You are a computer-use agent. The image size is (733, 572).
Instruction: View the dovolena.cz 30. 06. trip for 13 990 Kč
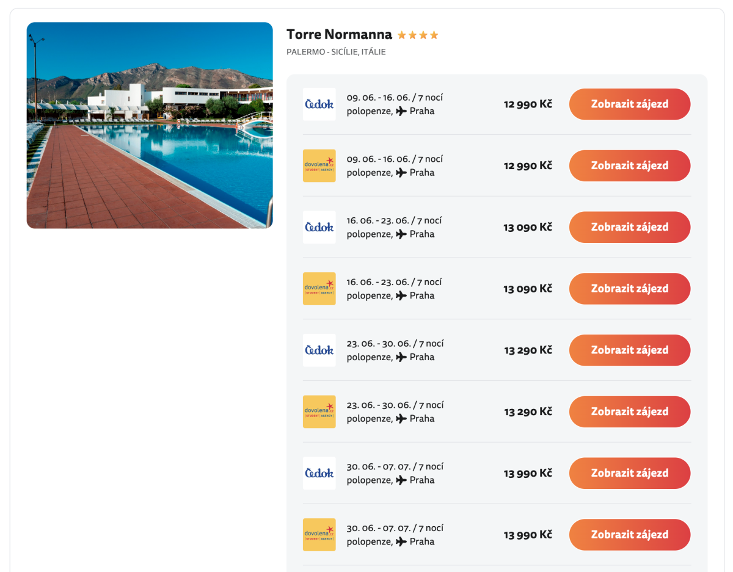click(629, 535)
